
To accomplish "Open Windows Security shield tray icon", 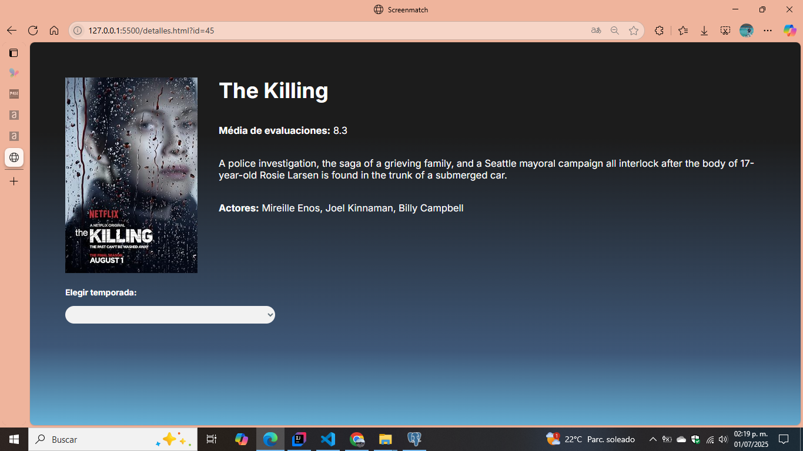I will click(x=695, y=439).
